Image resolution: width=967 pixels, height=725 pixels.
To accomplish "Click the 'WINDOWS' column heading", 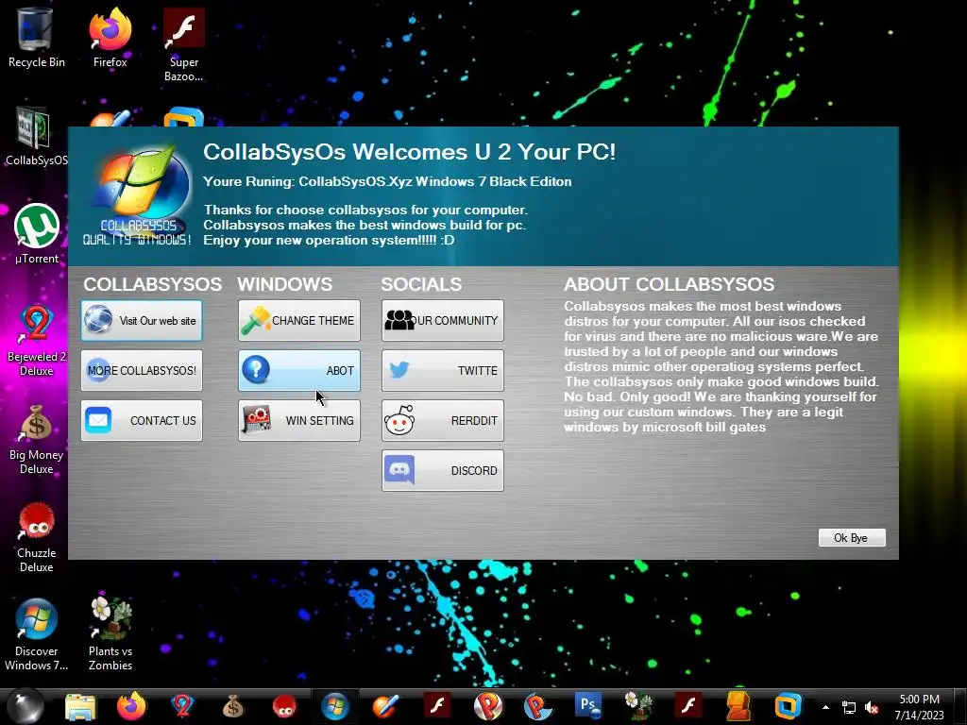I will (x=285, y=284).
